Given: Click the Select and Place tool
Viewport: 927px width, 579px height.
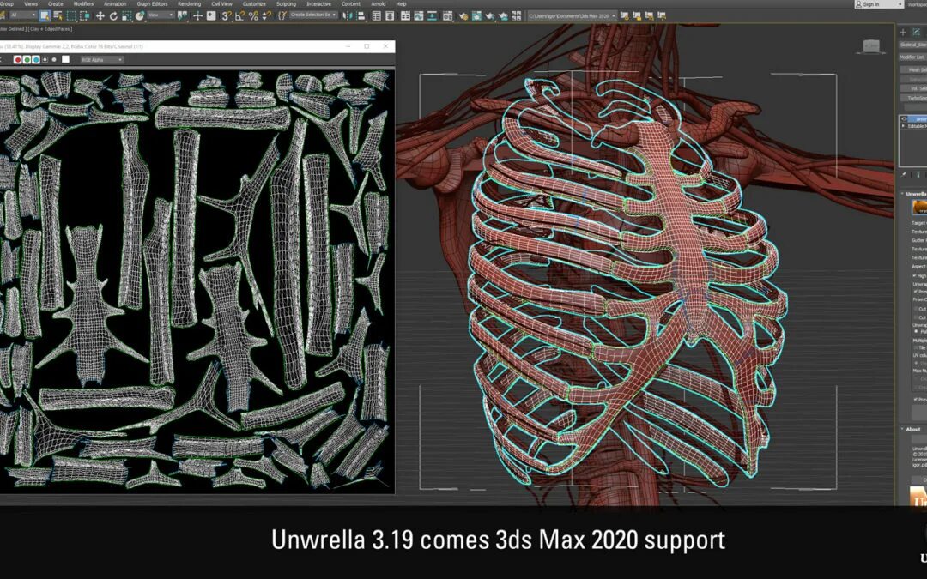Looking at the screenshot, I should click(x=140, y=16).
